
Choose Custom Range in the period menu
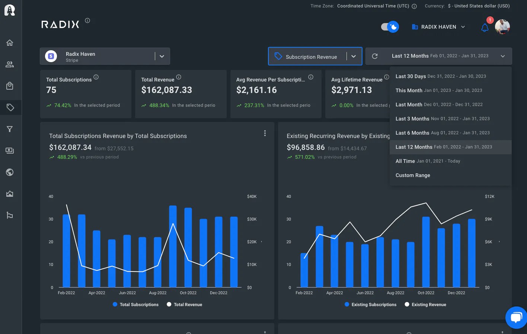click(x=412, y=175)
